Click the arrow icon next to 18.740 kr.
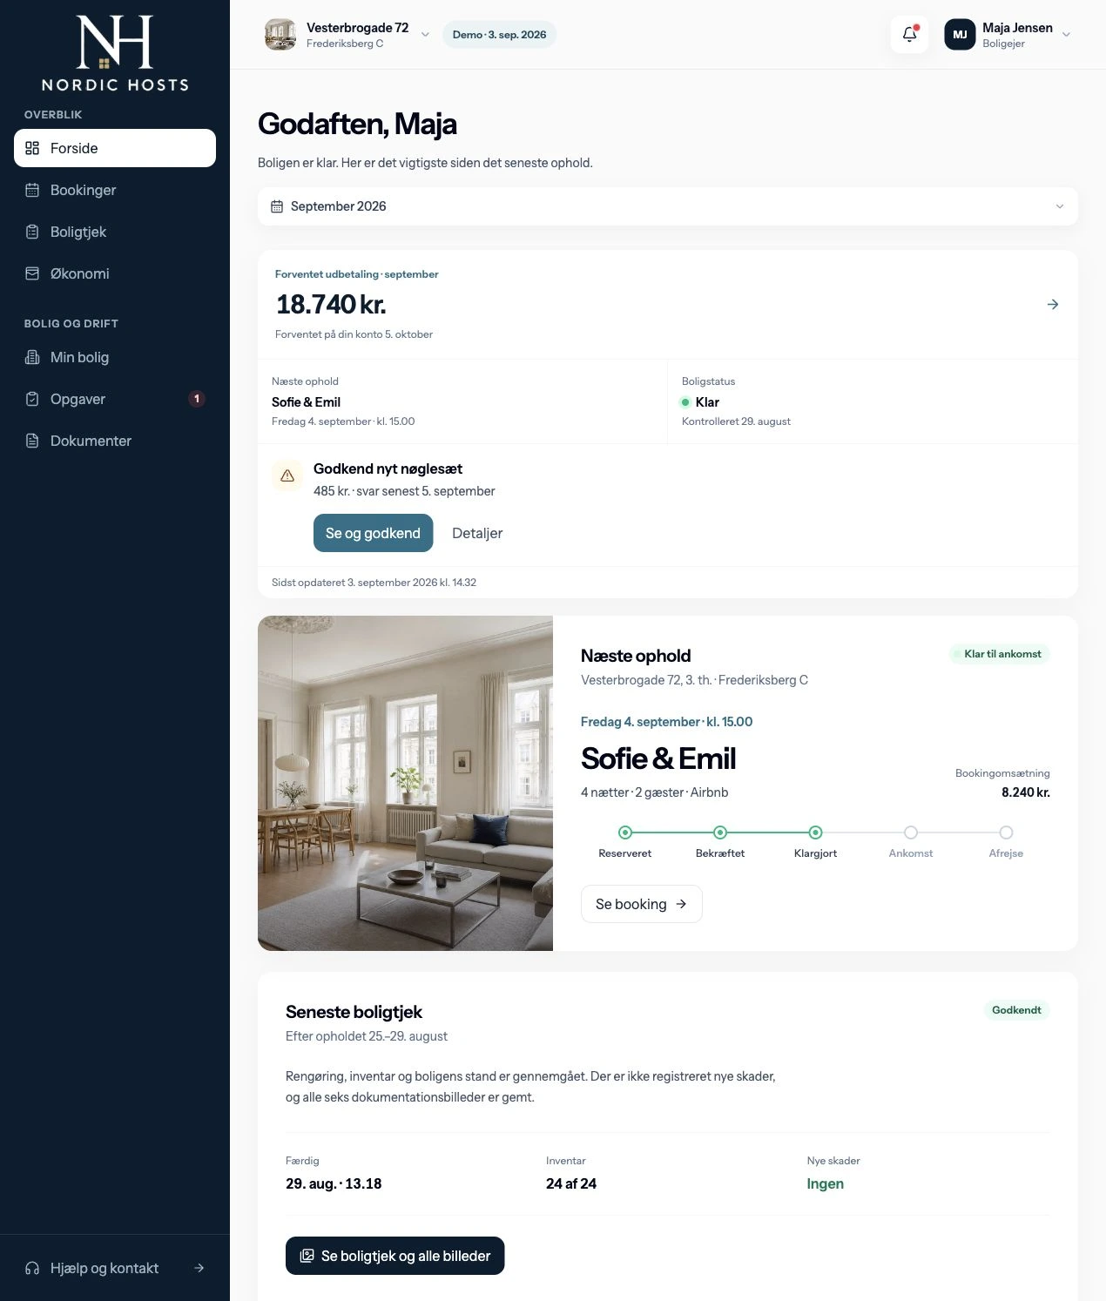1106x1301 pixels. pos(1053,304)
